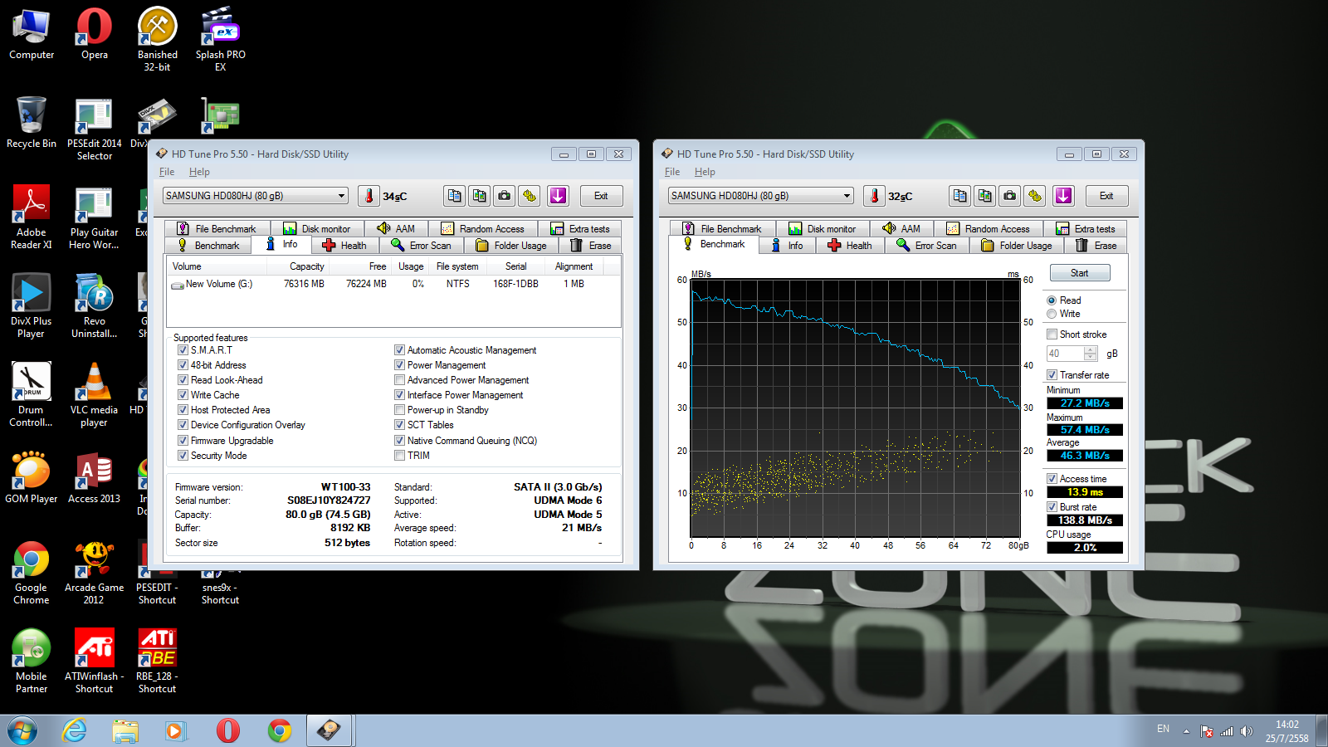Toggle the Access time checkbox
The width and height of the screenshot is (1328, 747).
pyautogui.click(x=1052, y=479)
